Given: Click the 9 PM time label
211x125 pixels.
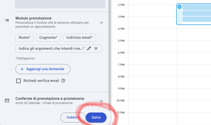Looking at the screenshot, I should pos(121,89).
